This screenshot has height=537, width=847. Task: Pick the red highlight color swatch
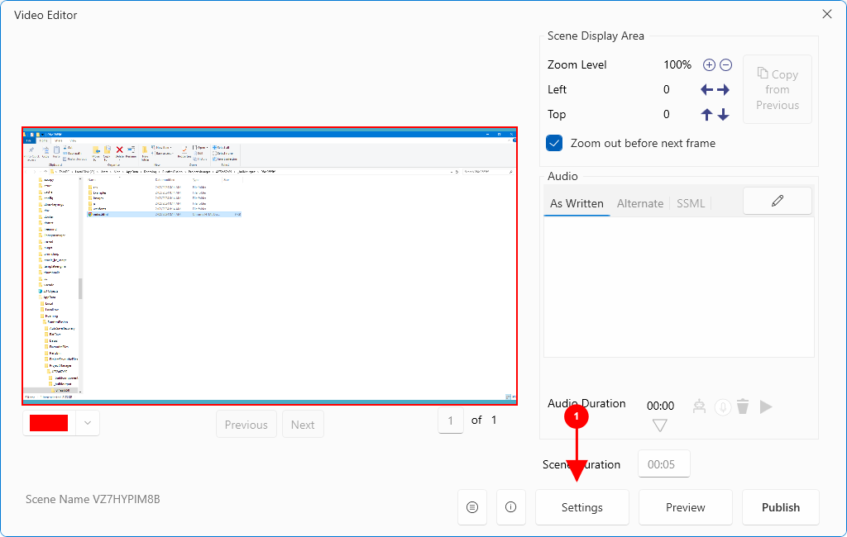49,424
